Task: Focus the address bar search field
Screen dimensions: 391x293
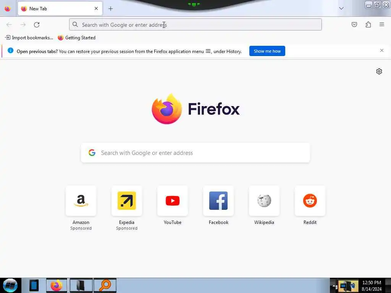Action: point(195,25)
